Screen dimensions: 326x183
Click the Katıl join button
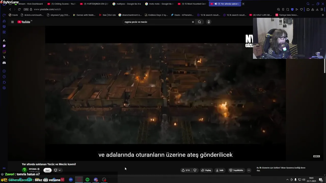pyautogui.click(x=47, y=170)
